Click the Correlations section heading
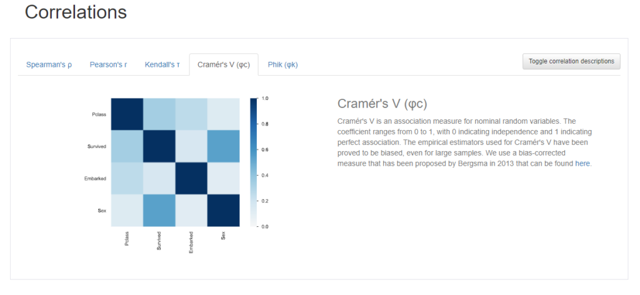This screenshot has height=295, width=640. 76,12
